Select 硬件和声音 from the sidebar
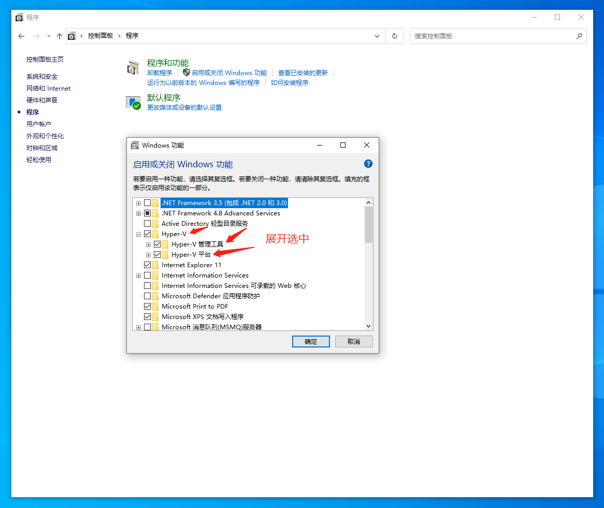This screenshot has width=604, height=508. tap(42, 100)
